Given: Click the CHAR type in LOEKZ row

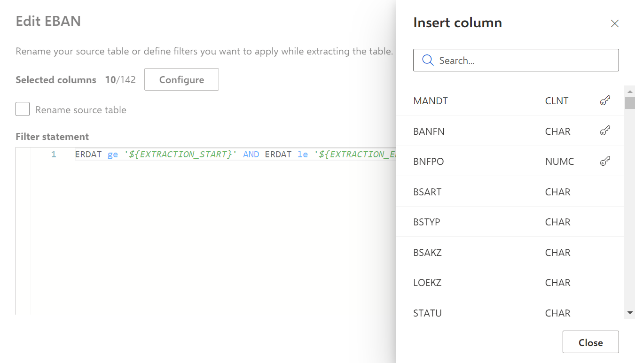Looking at the screenshot, I should pos(557,282).
